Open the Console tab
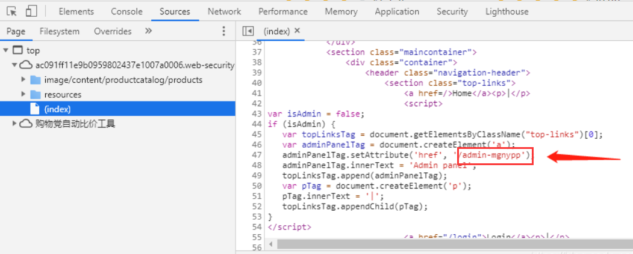This screenshot has height=254, width=633. (x=126, y=11)
